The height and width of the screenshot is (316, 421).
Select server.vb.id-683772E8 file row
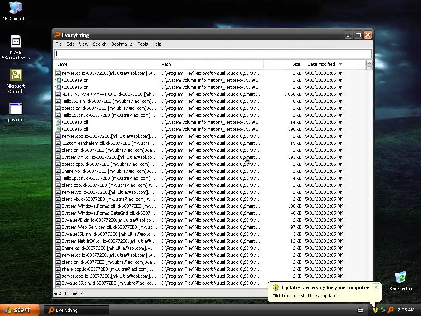click(x=209, y=192)
